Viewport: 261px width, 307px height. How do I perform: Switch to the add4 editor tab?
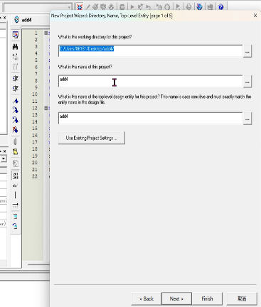(x=23, y=20)
